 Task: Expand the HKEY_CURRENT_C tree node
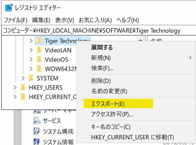tap(15, 97)
